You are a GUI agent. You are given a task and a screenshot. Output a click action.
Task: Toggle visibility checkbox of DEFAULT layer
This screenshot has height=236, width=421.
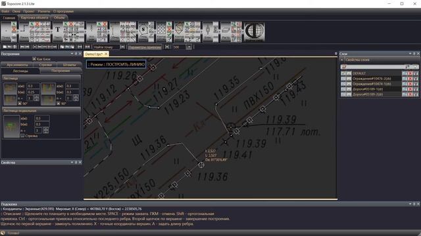(343, 73)
